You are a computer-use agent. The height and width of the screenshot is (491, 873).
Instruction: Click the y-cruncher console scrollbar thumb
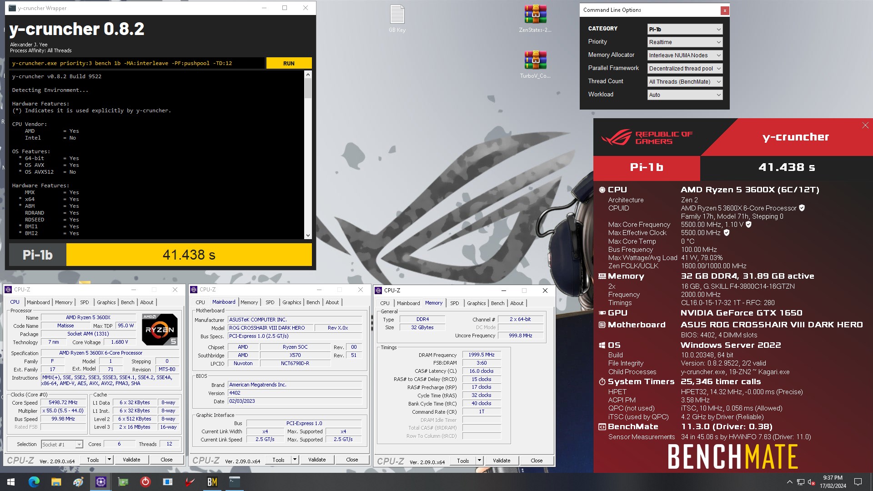coord(308,88)
